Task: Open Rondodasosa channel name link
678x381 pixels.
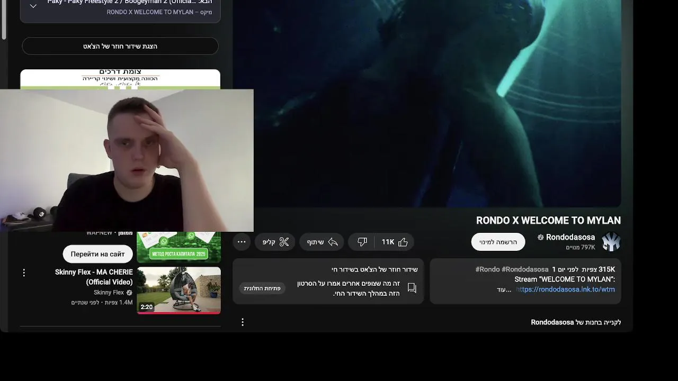Action: pos(570,237)
